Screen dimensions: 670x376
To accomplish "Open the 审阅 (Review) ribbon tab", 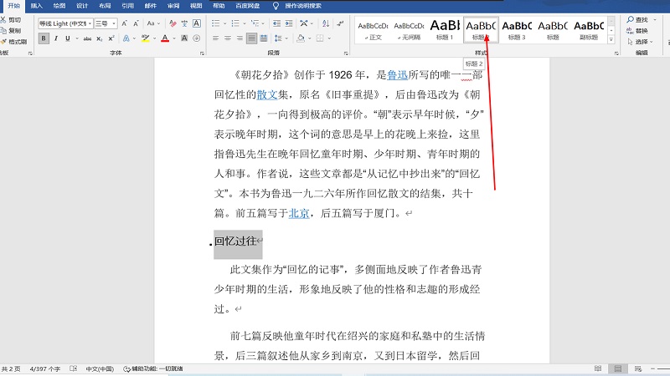I will pos(173,5).
